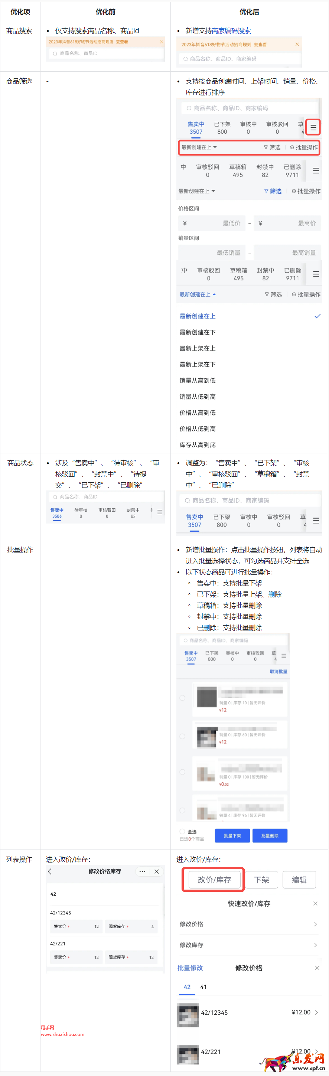This screenshot has height=1076, width=329.
Task: Click the check mark beside 最新创建在上
Action: 317,316
